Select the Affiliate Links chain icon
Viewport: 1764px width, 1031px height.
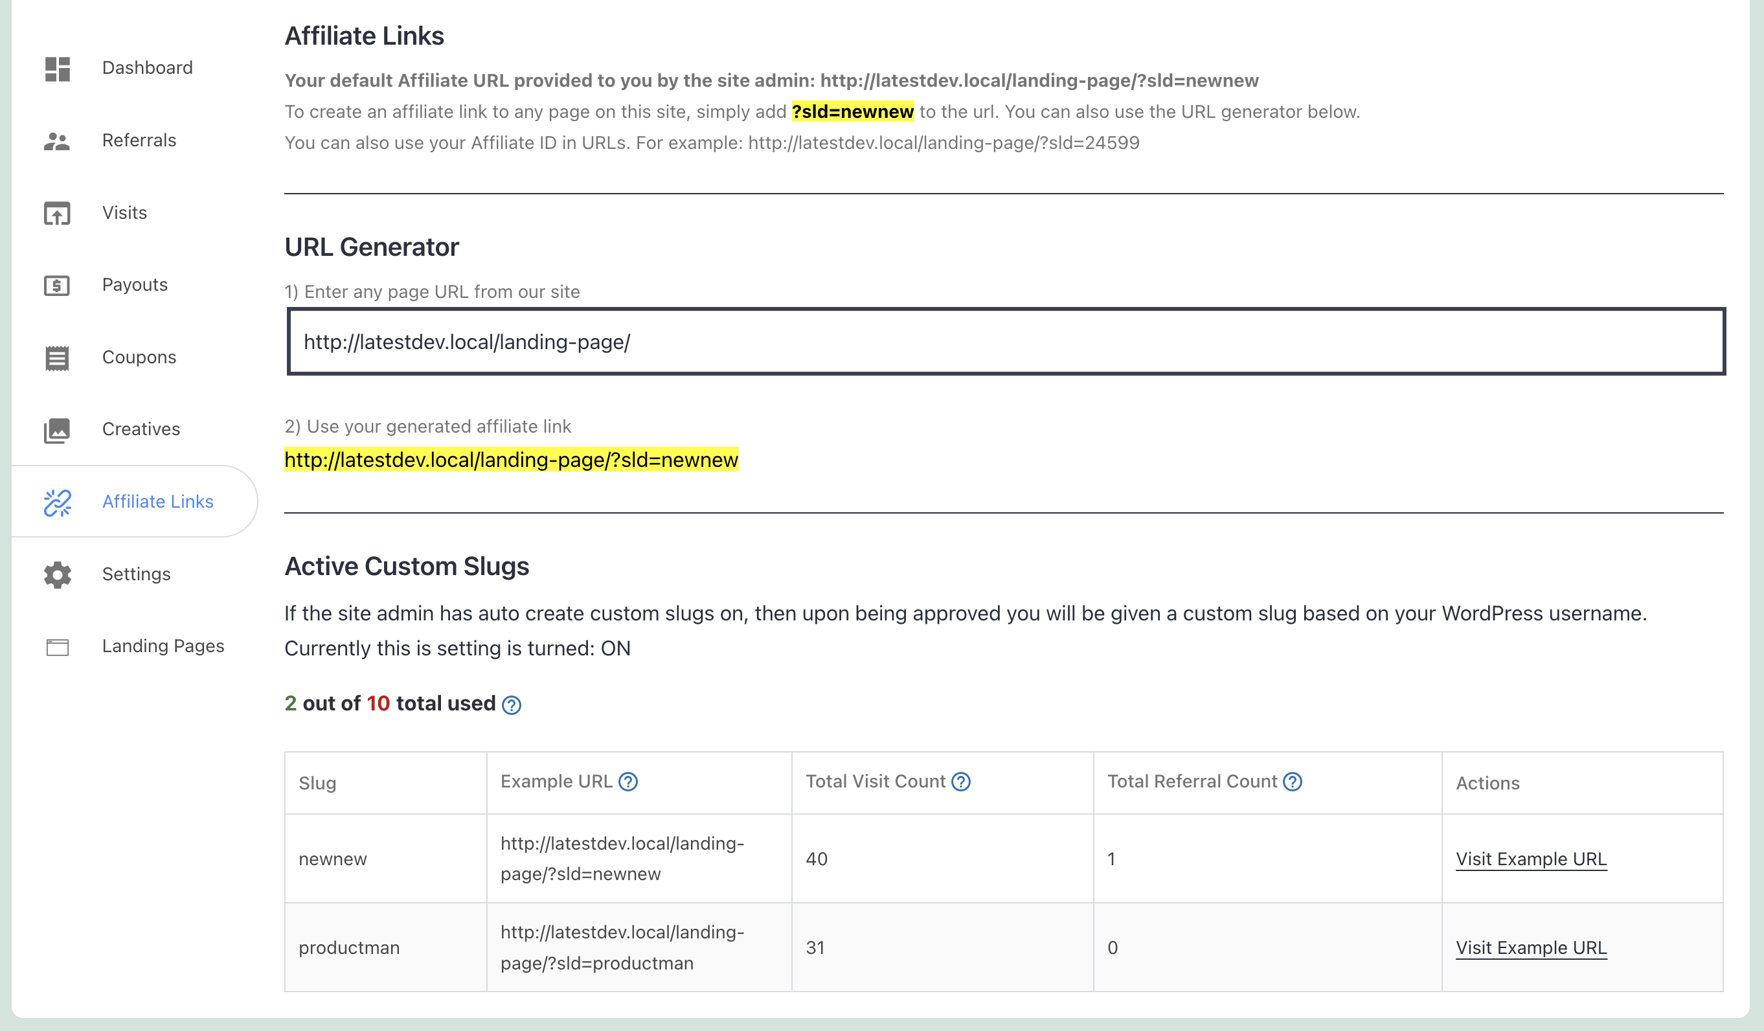pos(57,501)
